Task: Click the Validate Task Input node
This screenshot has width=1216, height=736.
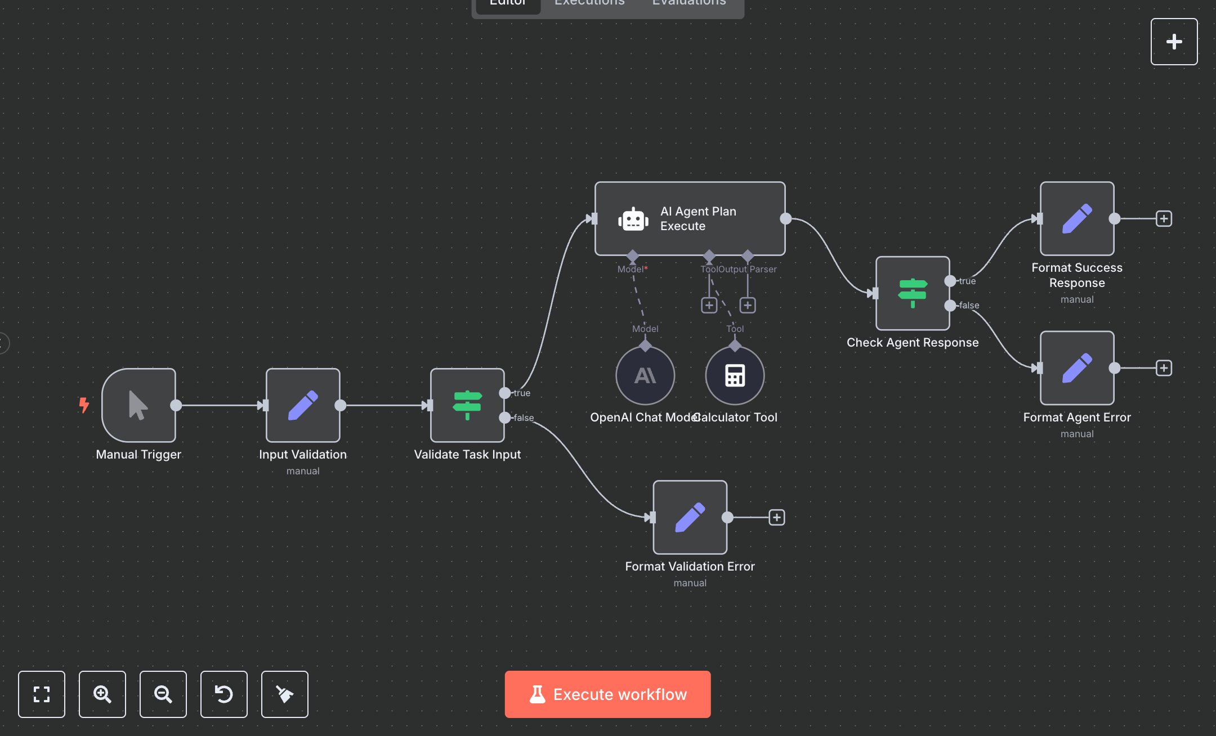Action: pyautogui.click(x=467, y=405)
